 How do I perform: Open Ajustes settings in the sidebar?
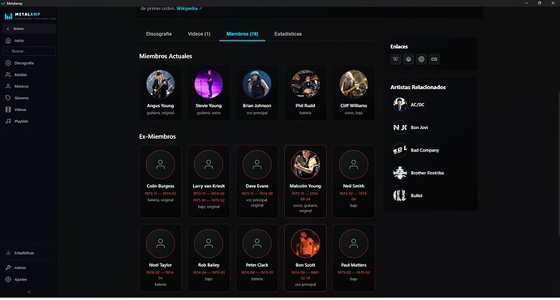pyautogui.click(x=28, y=279)
